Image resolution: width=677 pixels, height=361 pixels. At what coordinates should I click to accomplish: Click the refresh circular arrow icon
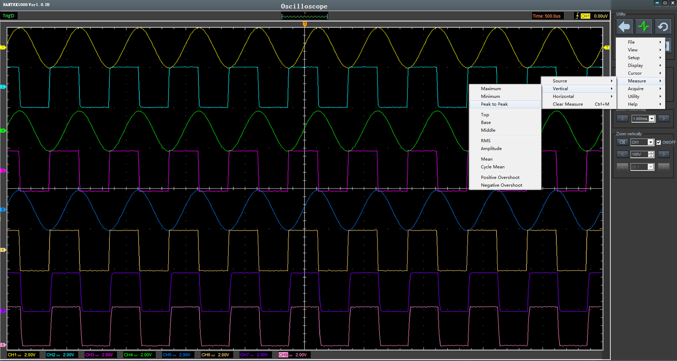coord(663,27)
